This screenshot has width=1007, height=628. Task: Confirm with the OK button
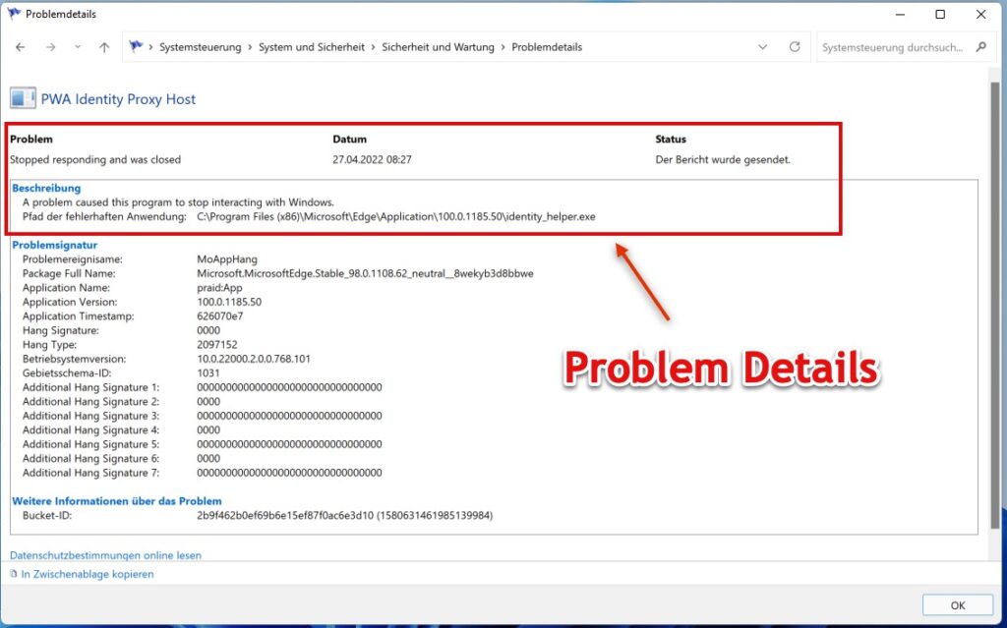pyautogui.click(x=957, y=604)
